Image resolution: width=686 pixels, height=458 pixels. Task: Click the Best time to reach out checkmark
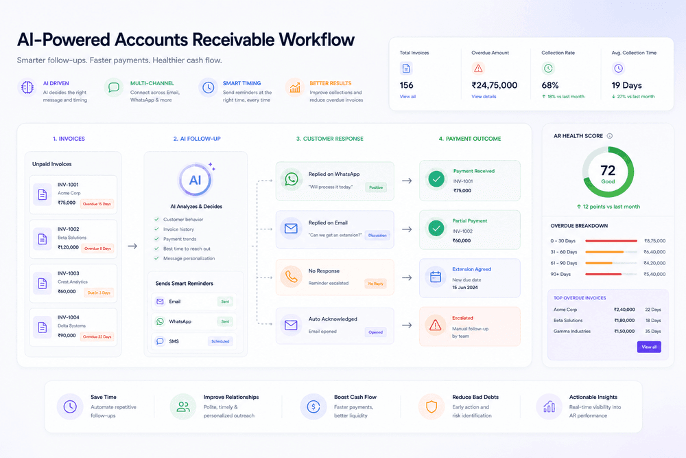coord(156,249)
